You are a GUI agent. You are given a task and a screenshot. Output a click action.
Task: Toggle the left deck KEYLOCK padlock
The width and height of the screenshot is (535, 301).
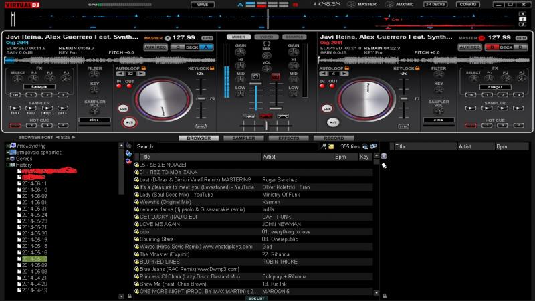coord(211,68)
